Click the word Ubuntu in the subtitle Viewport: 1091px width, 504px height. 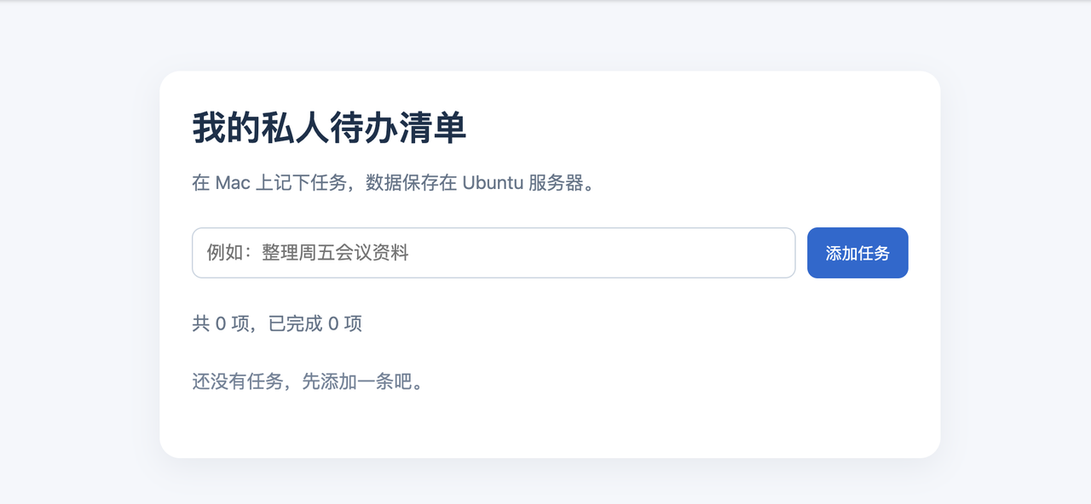493,183
